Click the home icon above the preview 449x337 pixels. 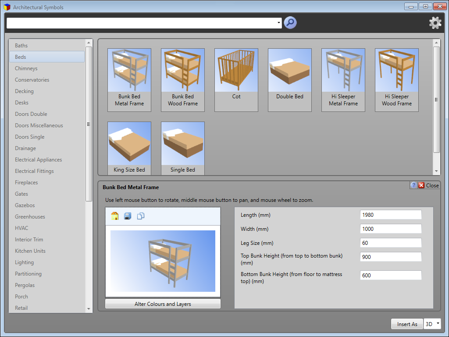click(x=114, y=216)
